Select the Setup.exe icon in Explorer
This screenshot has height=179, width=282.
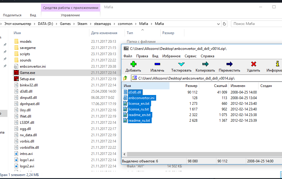coord(16,79)
